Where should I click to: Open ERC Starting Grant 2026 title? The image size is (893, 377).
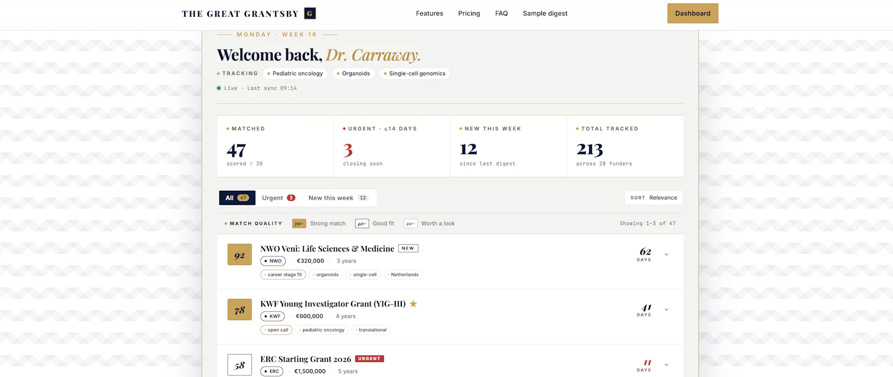point(305,359)
